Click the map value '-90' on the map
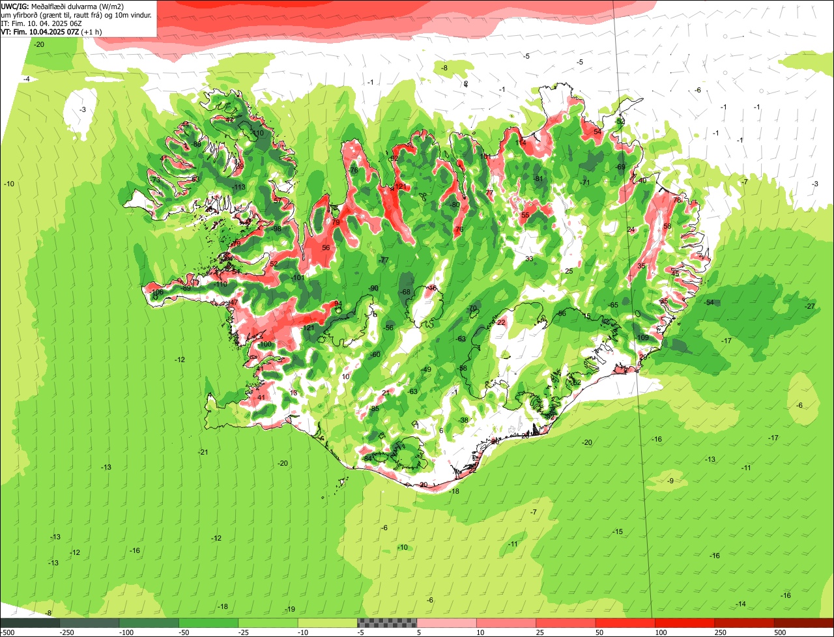Viewport: 834px width, 637px height. pyautogui.click(x=373, y=288)
